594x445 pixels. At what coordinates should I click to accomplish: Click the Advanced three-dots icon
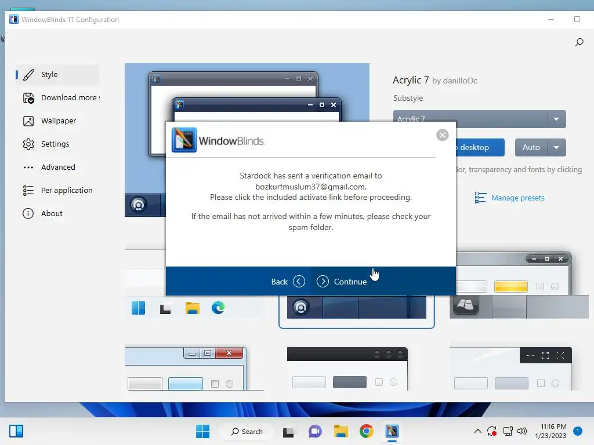pyautogui.click(x=28, y=167)
